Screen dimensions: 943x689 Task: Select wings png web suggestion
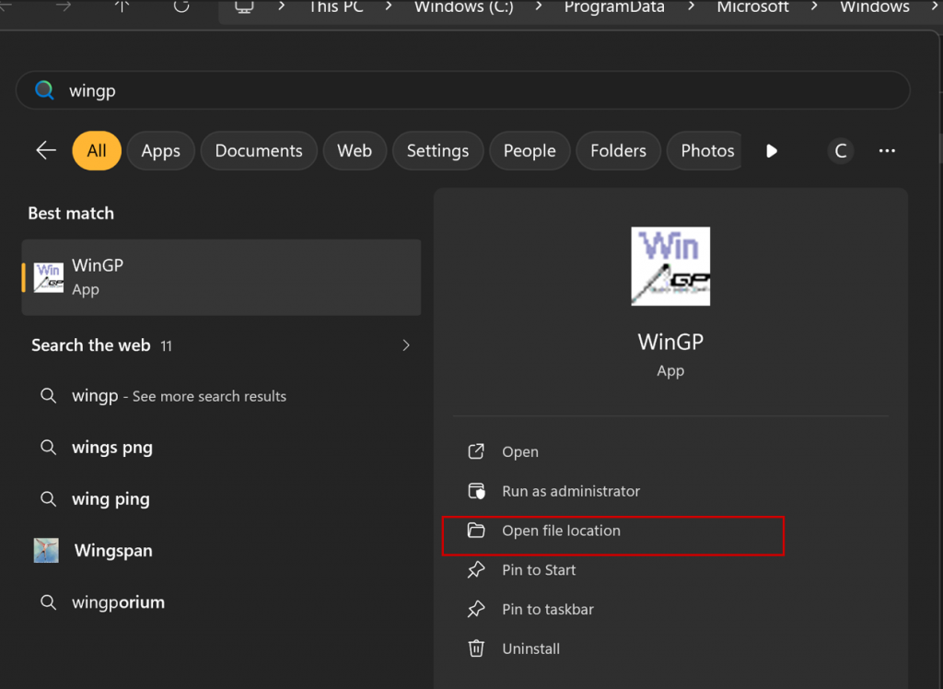(112, 448)
